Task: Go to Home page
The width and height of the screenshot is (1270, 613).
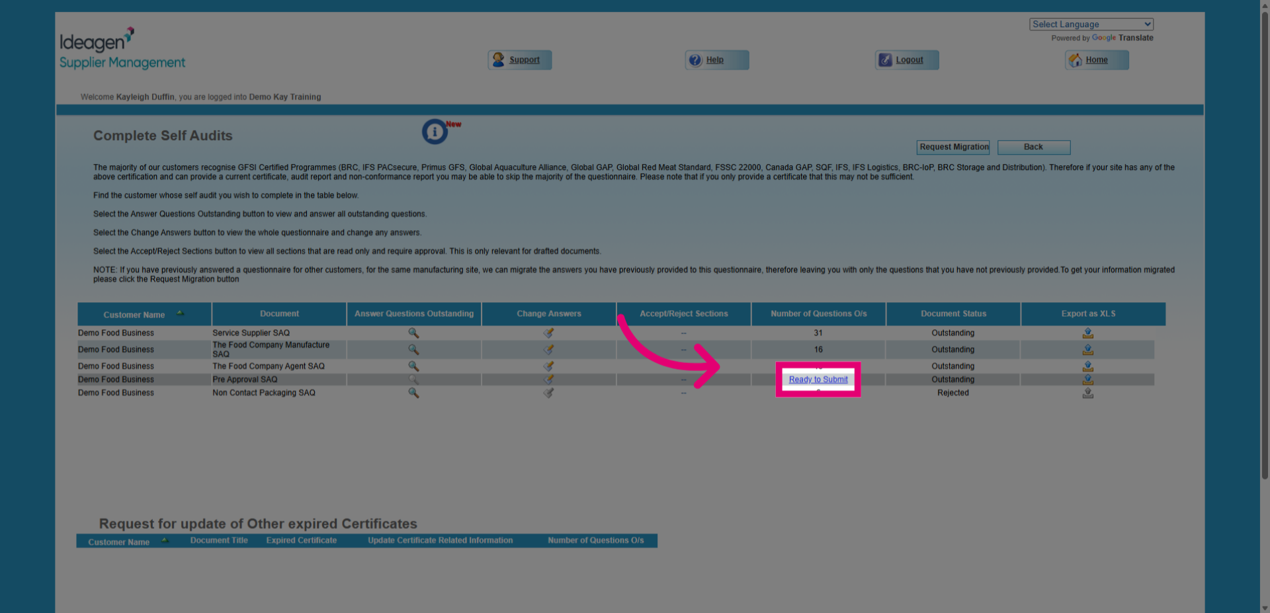Action: (x=1097, y=60)
